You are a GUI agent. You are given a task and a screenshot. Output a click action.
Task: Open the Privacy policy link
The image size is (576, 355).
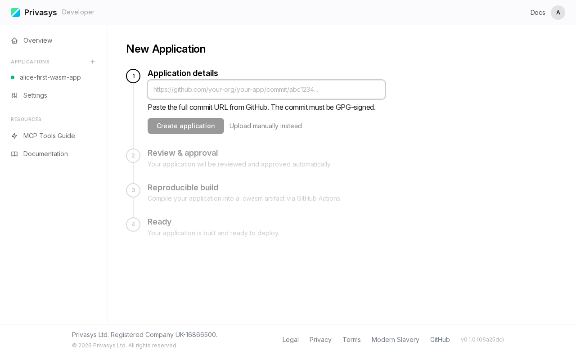tap(320, 339)
